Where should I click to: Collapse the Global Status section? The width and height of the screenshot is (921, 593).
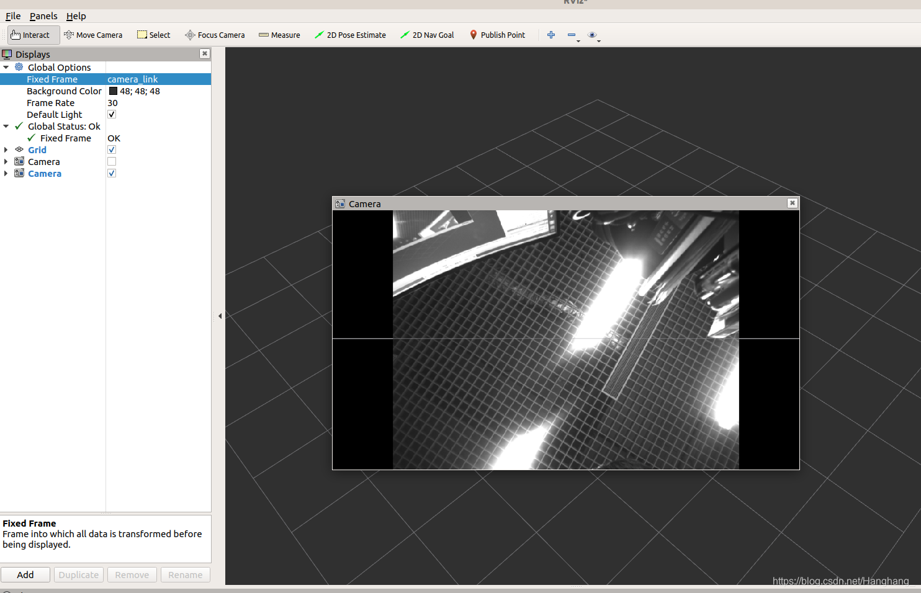[x=6, y=126]
